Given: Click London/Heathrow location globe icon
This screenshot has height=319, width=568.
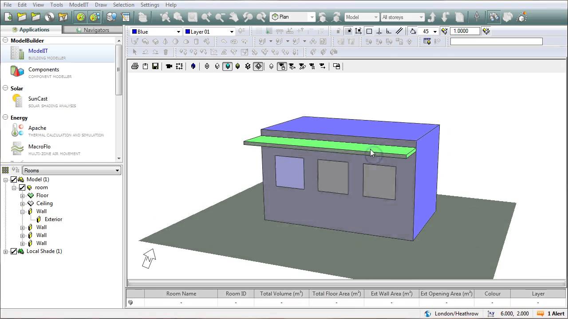Looking at the screenshot, I should [x=428, y=313].
